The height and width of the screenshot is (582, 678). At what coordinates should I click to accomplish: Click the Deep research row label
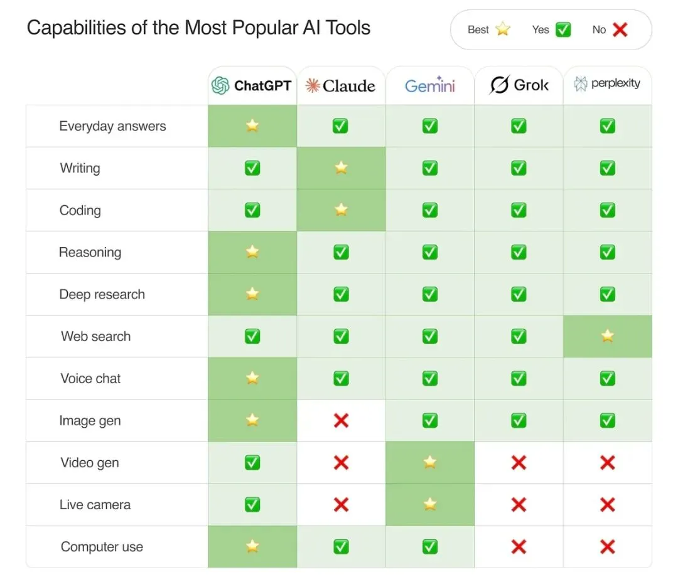(102, 295)
